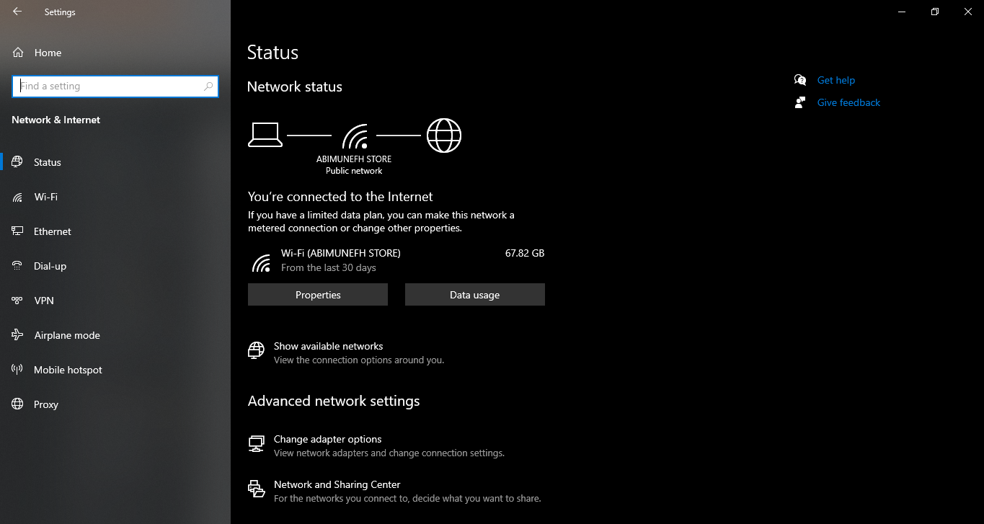Select the Proxy globe icon
The width and height of the screenshot is (984, 524).
(17, 404)
